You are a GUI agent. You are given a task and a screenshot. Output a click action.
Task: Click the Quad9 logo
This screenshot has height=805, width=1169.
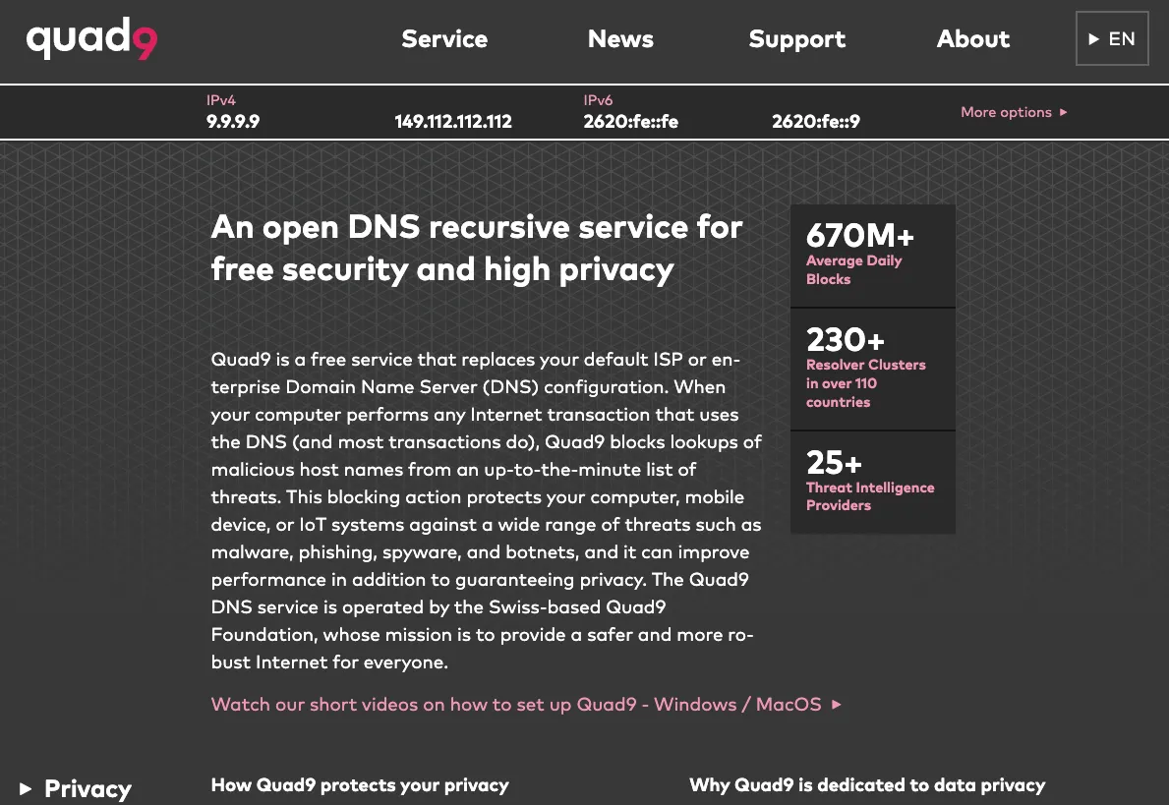pyautogui.click(x=91, y=39)
